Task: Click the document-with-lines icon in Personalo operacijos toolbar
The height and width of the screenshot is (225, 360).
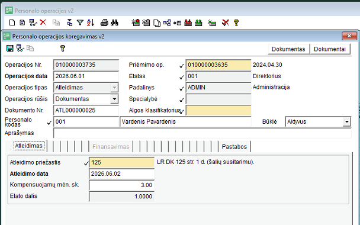Action: 22,22
